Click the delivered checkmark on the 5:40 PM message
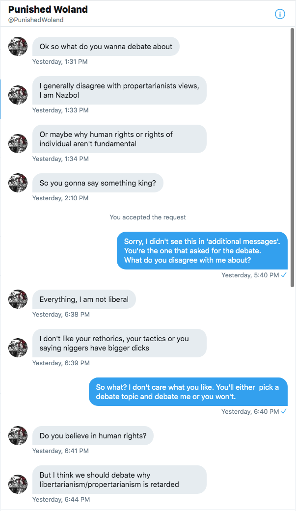Image resolution: width=296 pixels, height=511 pixels. point(283,275)
